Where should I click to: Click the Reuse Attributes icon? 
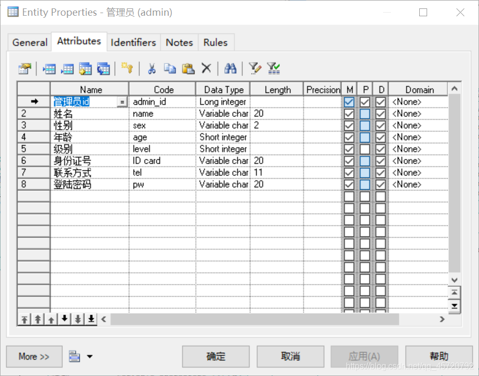pyautogui.click(x=104, y=69)
